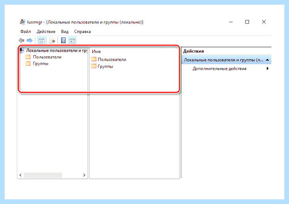Screen dimensions: 289x204
Task: Select Пользователи in the center list
Action: (x=112, y=60)
